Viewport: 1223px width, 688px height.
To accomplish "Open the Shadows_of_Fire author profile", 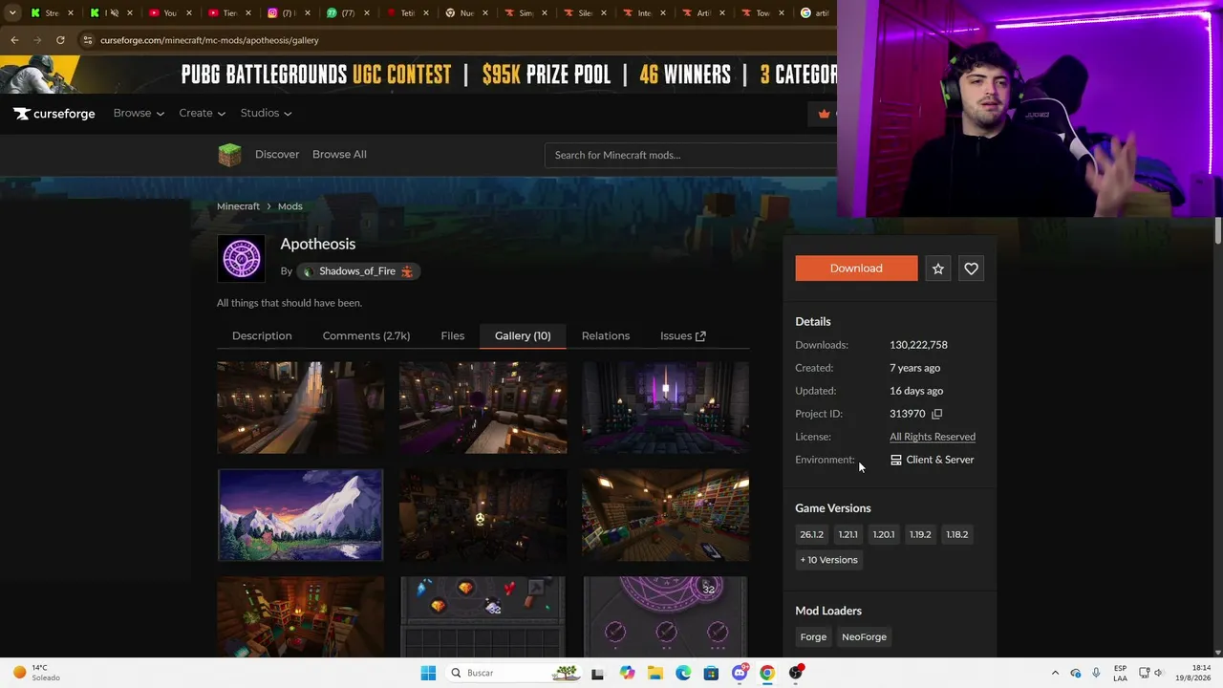I will (357, 271).
